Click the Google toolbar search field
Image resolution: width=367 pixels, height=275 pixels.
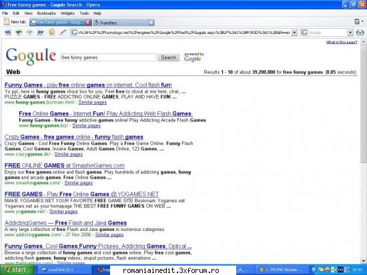327,33
